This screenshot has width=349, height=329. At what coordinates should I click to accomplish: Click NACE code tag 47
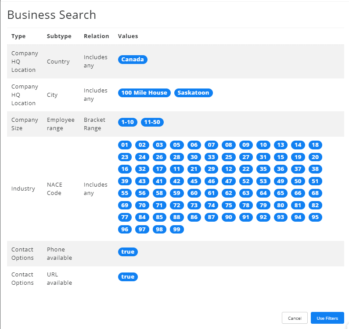(229, 181)
